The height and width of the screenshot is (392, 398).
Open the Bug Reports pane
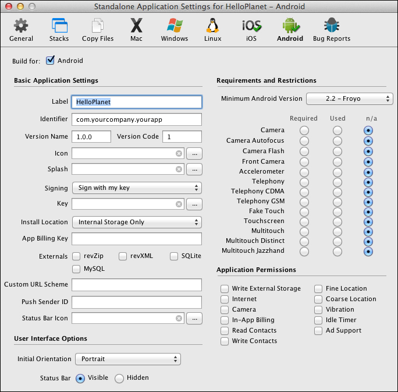click(332, 30)
